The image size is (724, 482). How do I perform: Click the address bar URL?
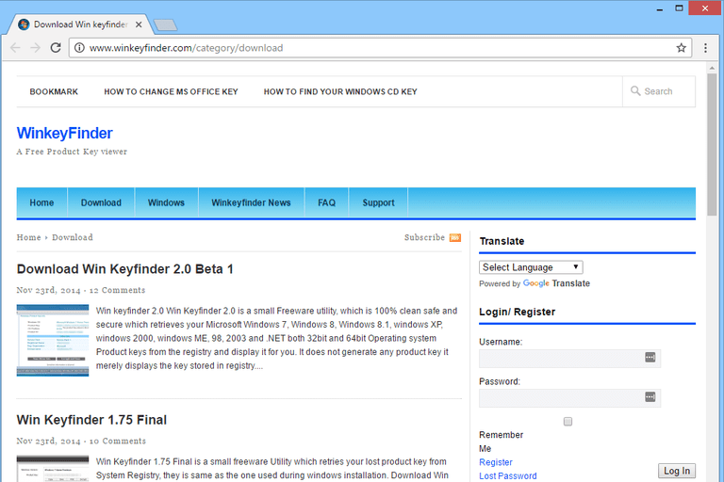pos(186,48)
